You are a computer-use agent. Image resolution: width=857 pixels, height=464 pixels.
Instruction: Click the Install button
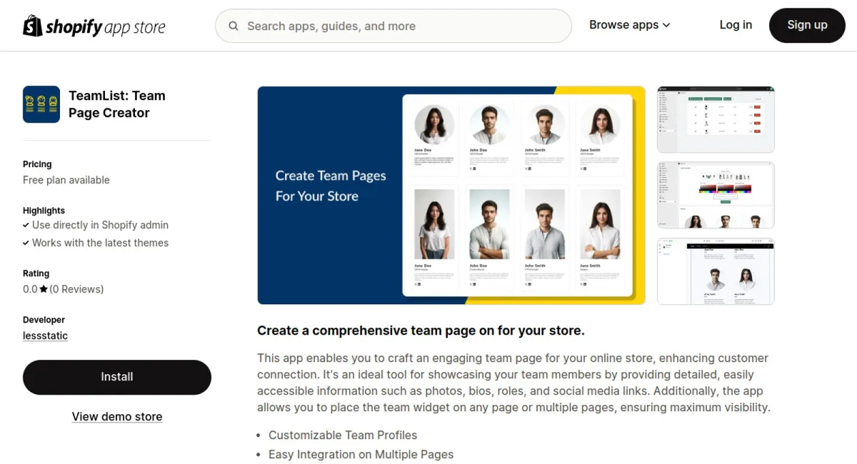tap(116, 377)
